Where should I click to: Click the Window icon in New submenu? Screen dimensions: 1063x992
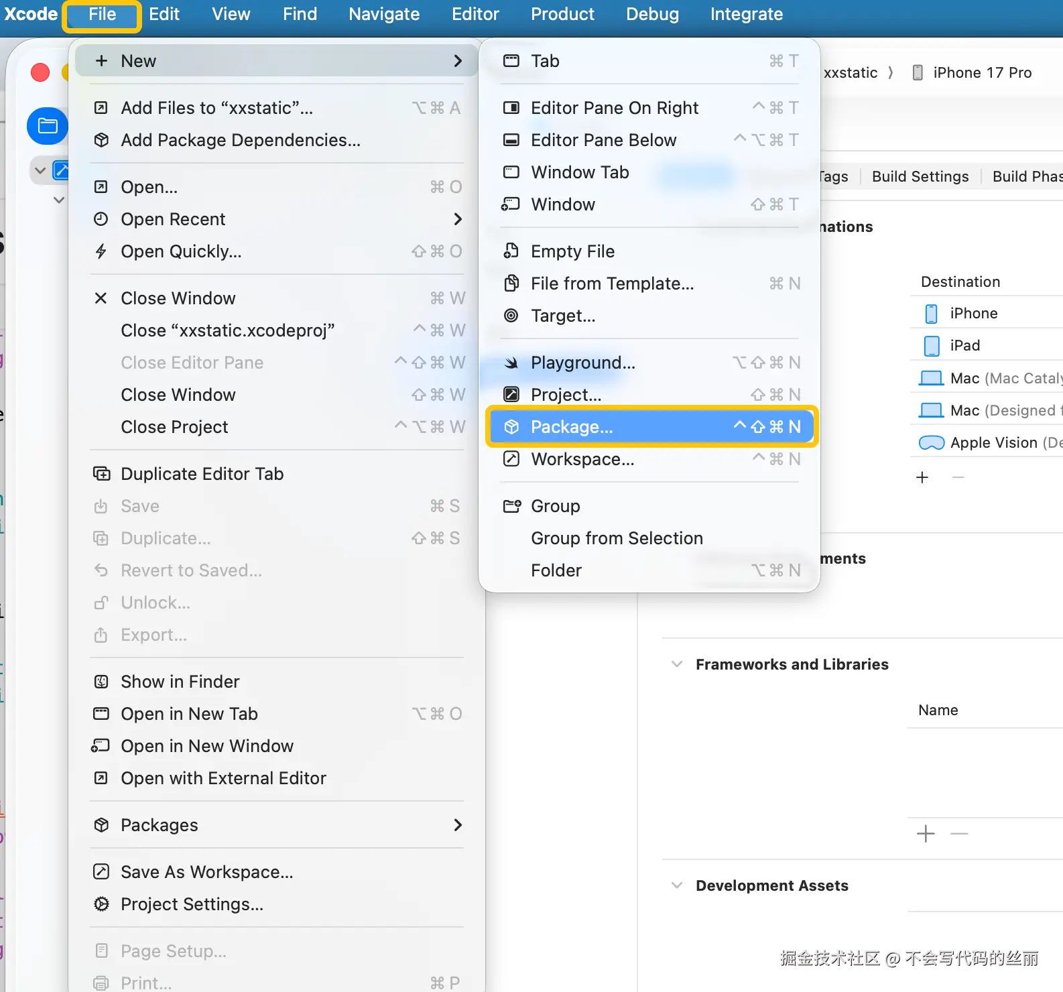coord(511,204)
